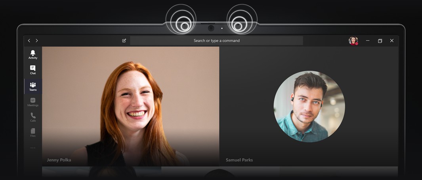
Task: Open the Files section
Action: [x=33, y=133]
